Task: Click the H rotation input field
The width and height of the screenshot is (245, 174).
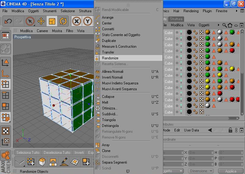Action: pyautogui.click(x=231, y=153)
